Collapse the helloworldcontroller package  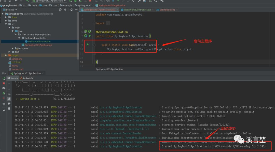click(x=19, y=38)
